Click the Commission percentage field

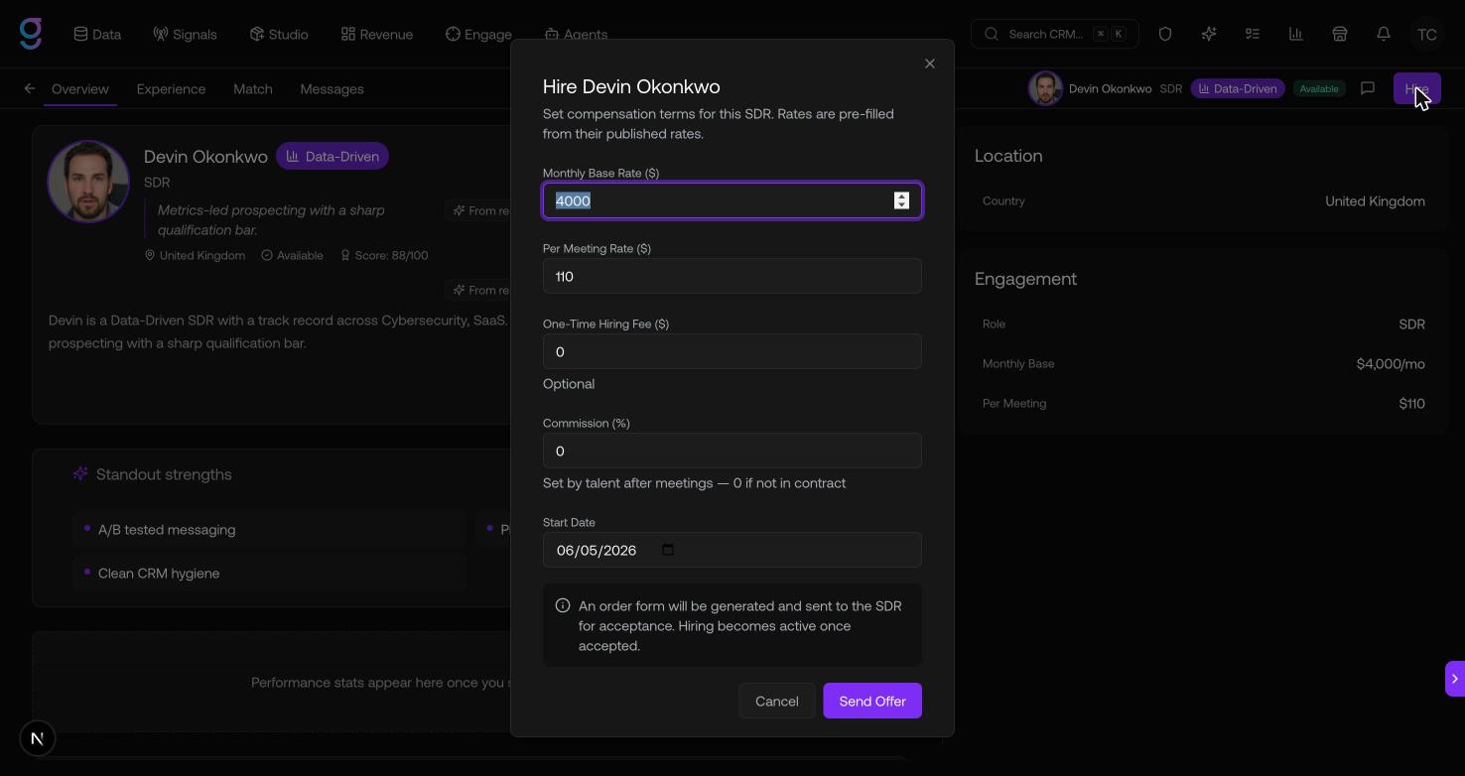pos(732,451)
